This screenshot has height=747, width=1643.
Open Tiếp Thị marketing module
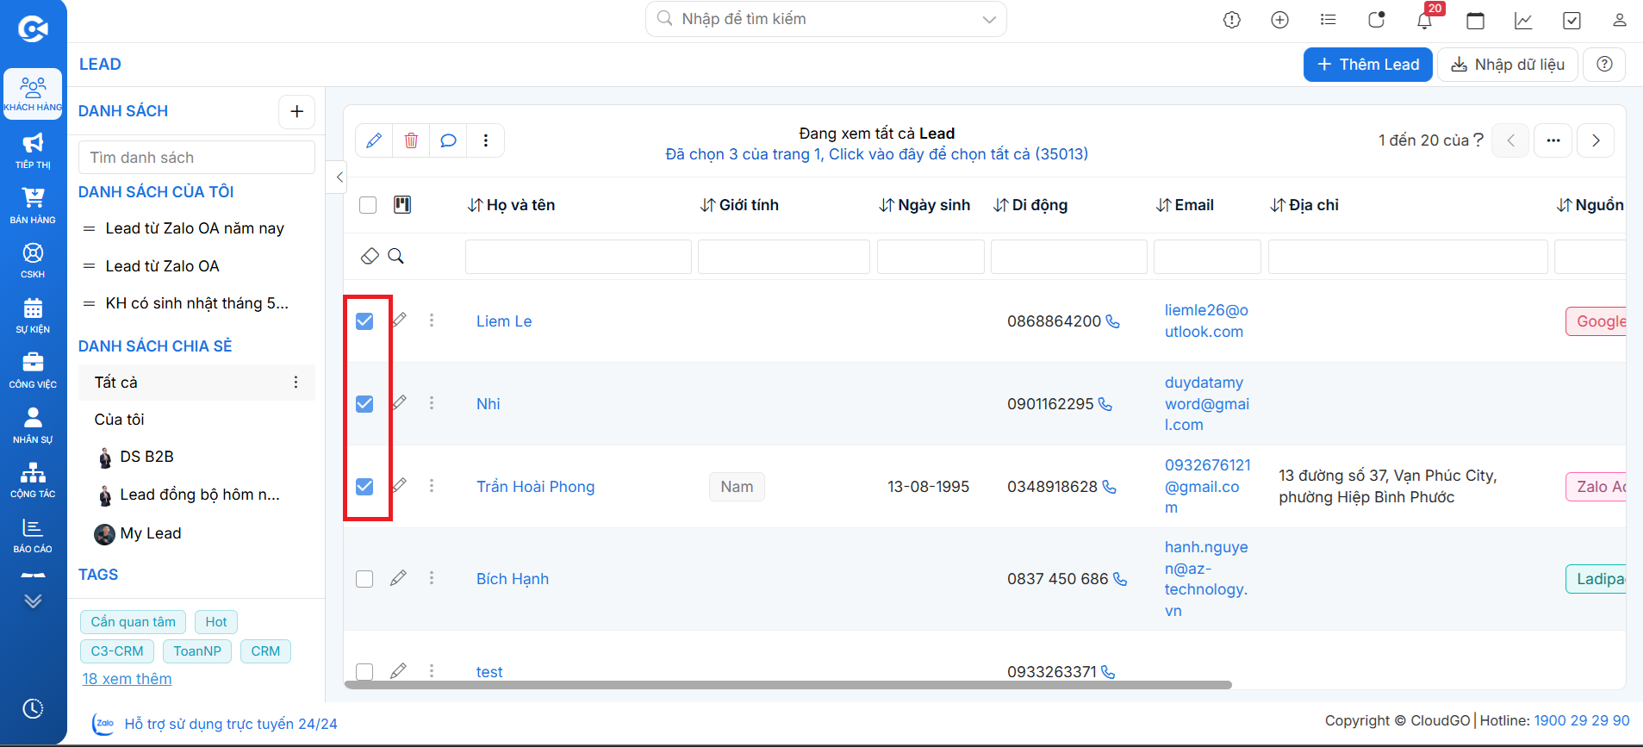(x=33, y=150)
